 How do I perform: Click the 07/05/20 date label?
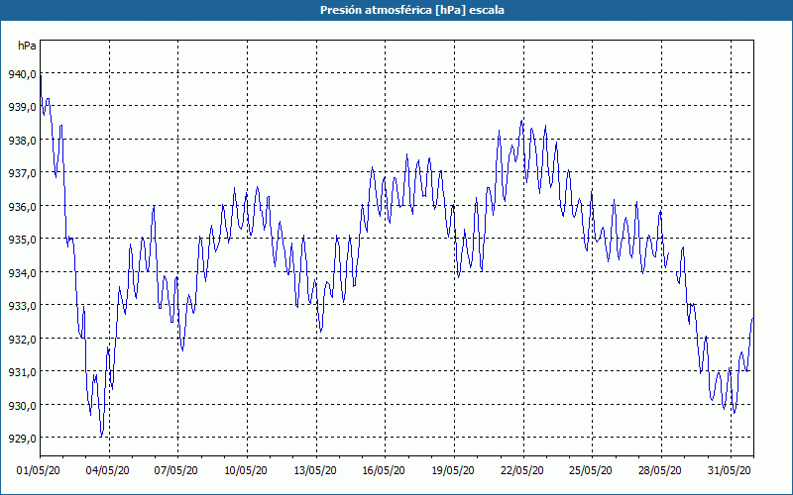point(176,470)
